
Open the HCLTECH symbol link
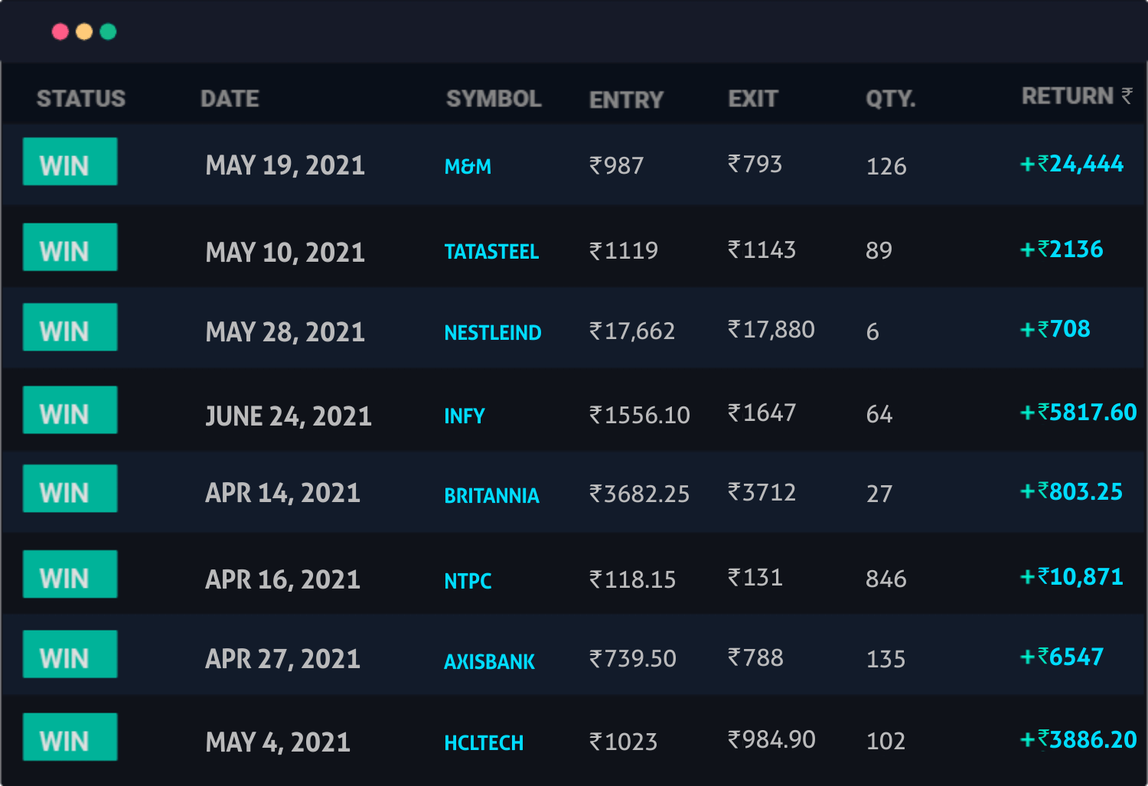(x=484, y=742)
